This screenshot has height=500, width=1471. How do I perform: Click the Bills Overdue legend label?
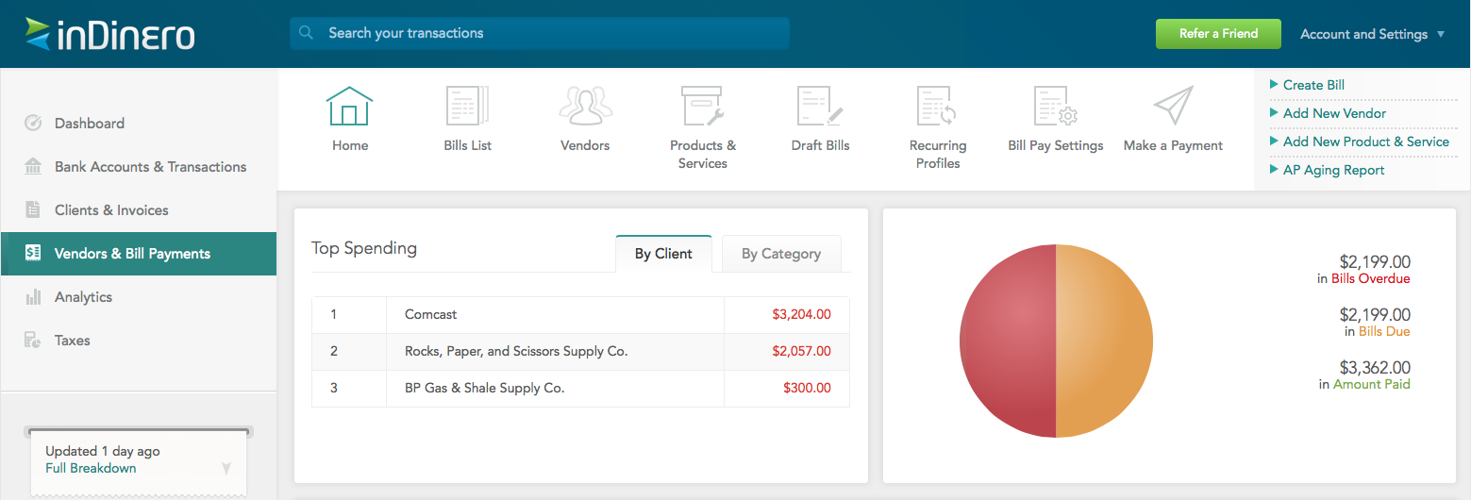[x=1371, y=278]
